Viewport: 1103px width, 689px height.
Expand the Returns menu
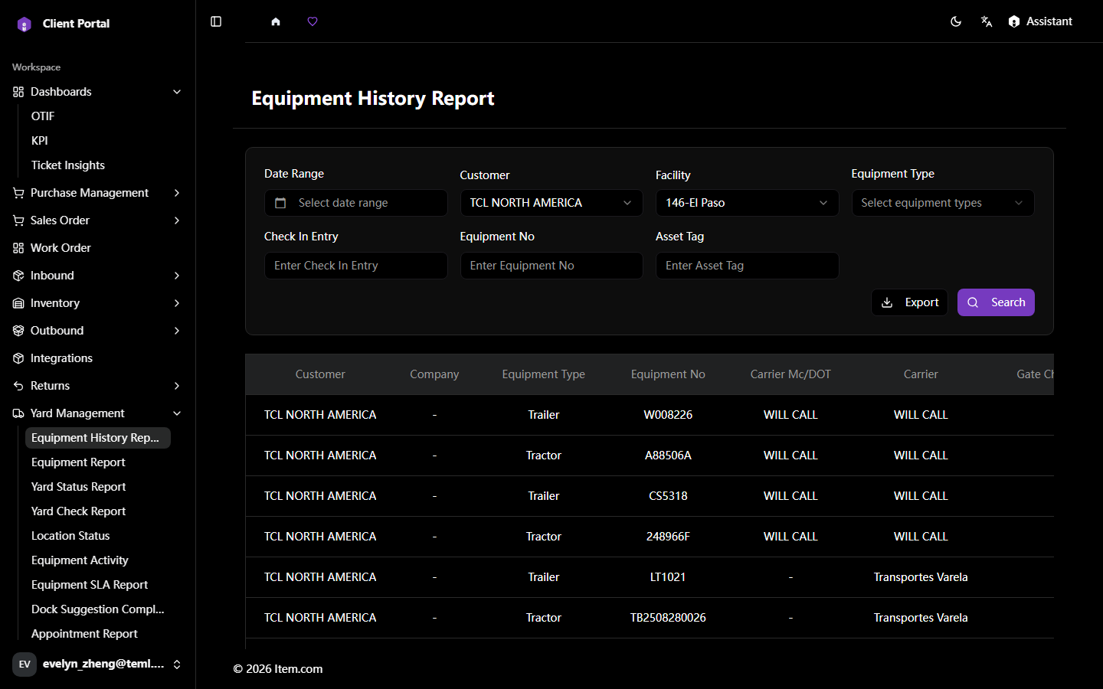(98, 386)
